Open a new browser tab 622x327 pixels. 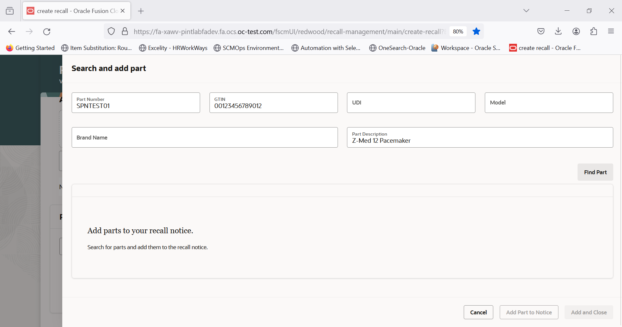141,11
